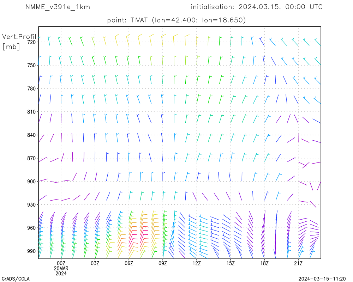Click the 2024 year label under 20MAR
Viewport: 353px width, 282px height.
pyautogui.click(x=61, y=274)
